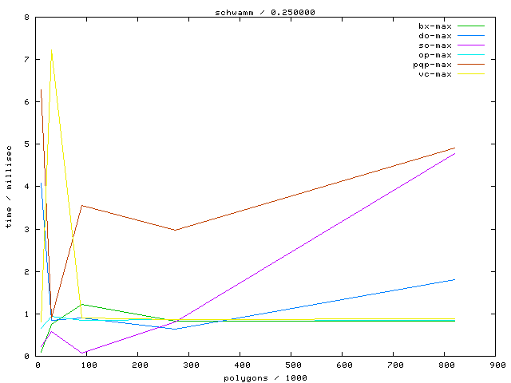
Task: Click the green bx-max legend line sample
Action: pyautogui.click(x=472, y=26)
